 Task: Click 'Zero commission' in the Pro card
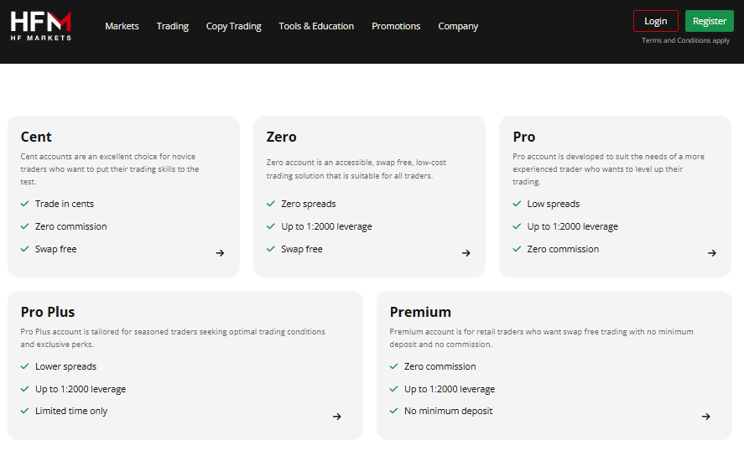coord(563,249)
